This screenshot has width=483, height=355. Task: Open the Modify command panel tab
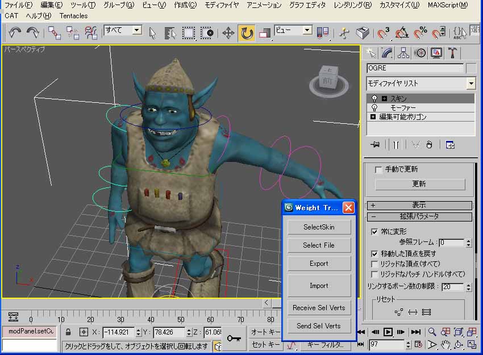[387, 53]
